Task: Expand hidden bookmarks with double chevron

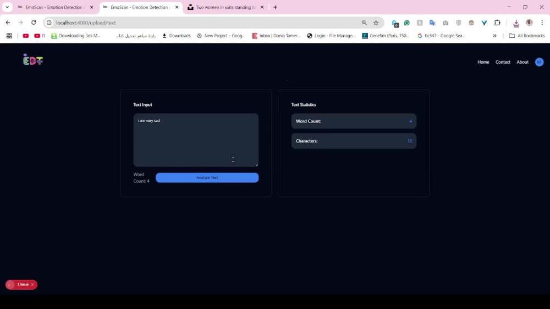Action: pos(494,36)
